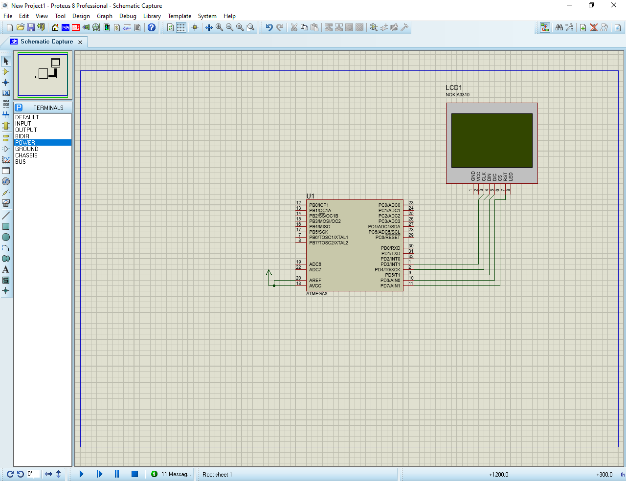The width and height of the screenshot is (626, 481).
Task: Select 2D Graphics Text tool
Action: (x=6, y=269)
